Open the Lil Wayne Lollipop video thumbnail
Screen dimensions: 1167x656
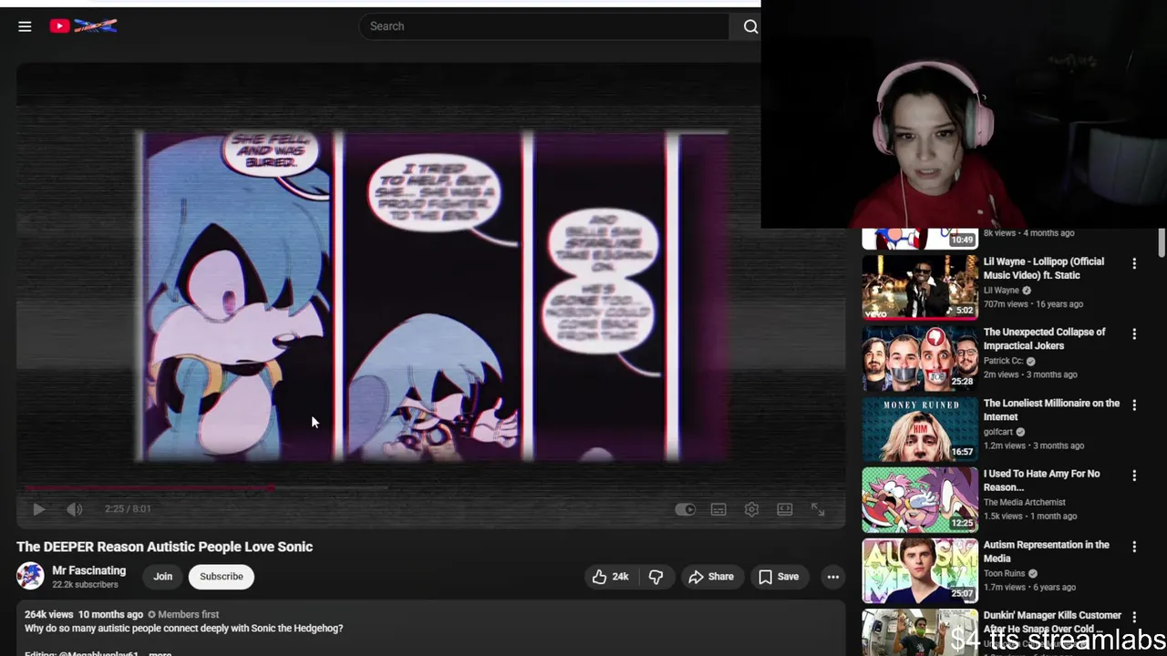coord(920,287)
